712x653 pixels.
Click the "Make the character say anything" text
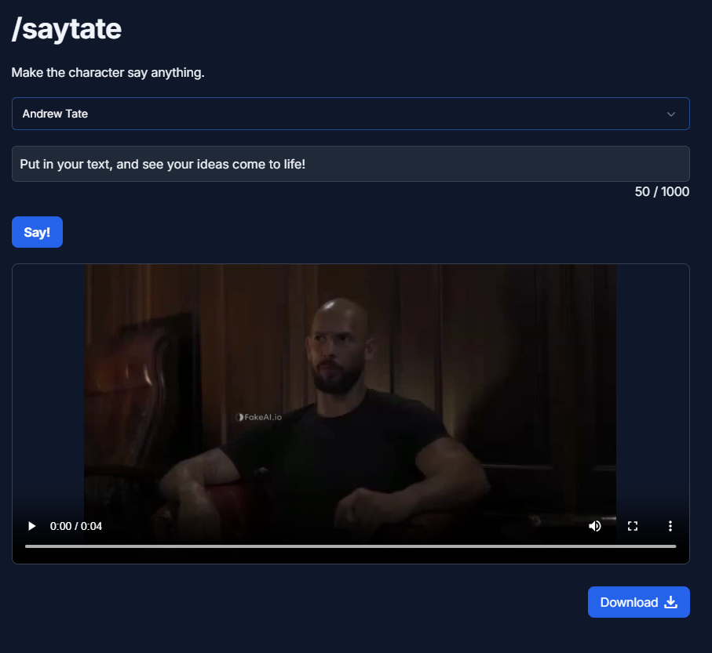[x=108, y=73]
